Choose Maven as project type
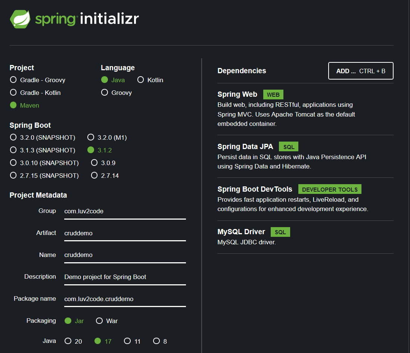Screen dimensions: 410x353 (24, 105)
